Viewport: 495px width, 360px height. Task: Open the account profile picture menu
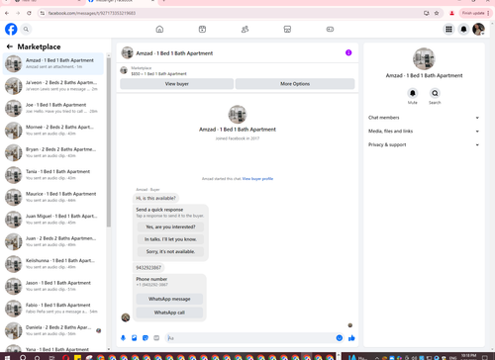point(478,30)
